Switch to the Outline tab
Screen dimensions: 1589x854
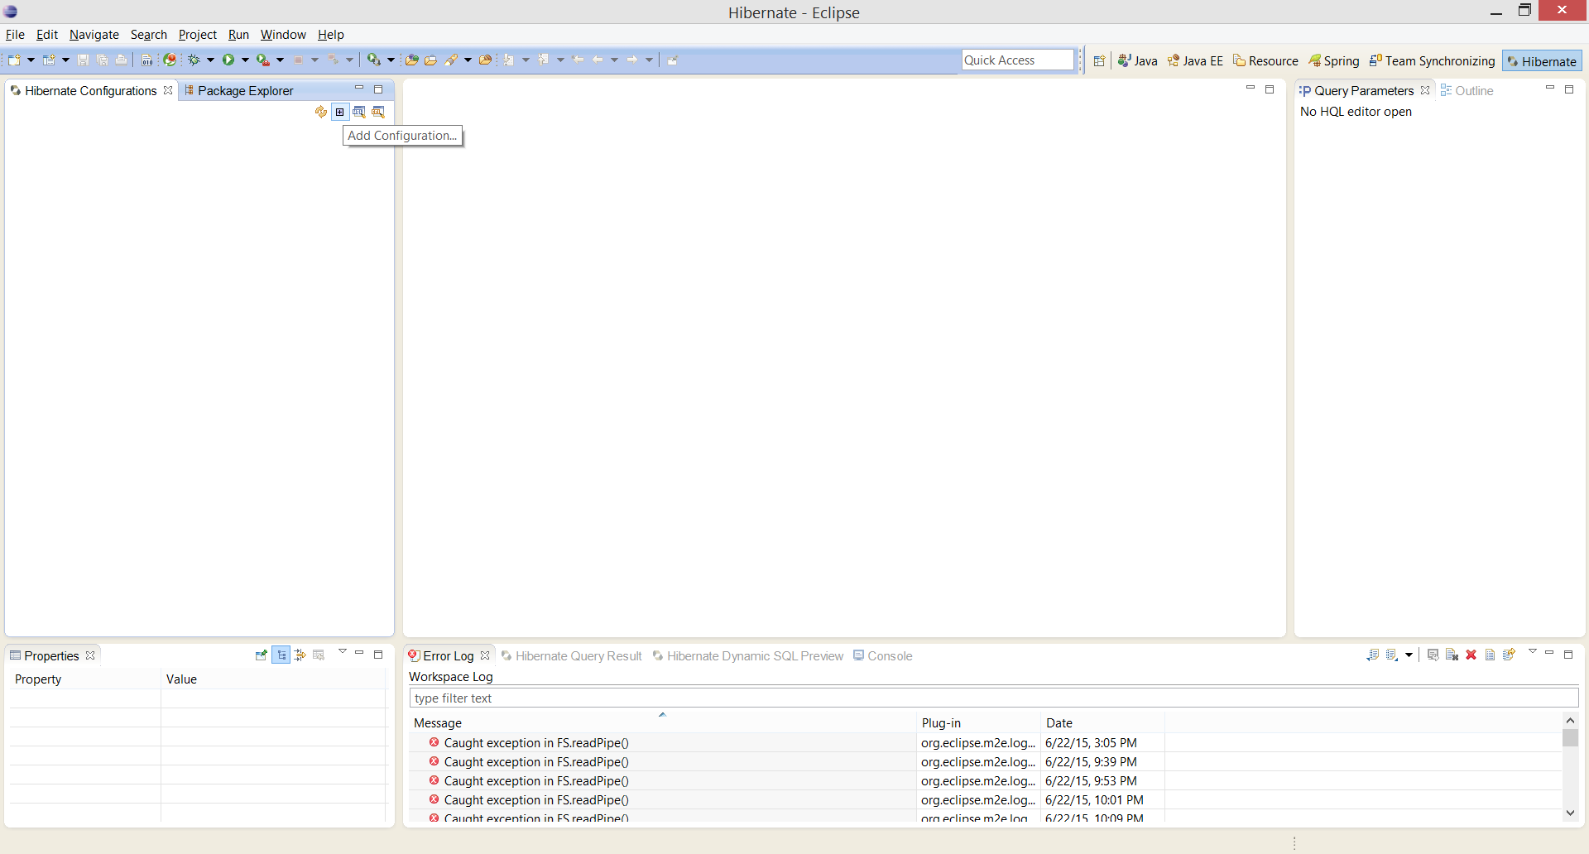click(x=1467, y=90)
